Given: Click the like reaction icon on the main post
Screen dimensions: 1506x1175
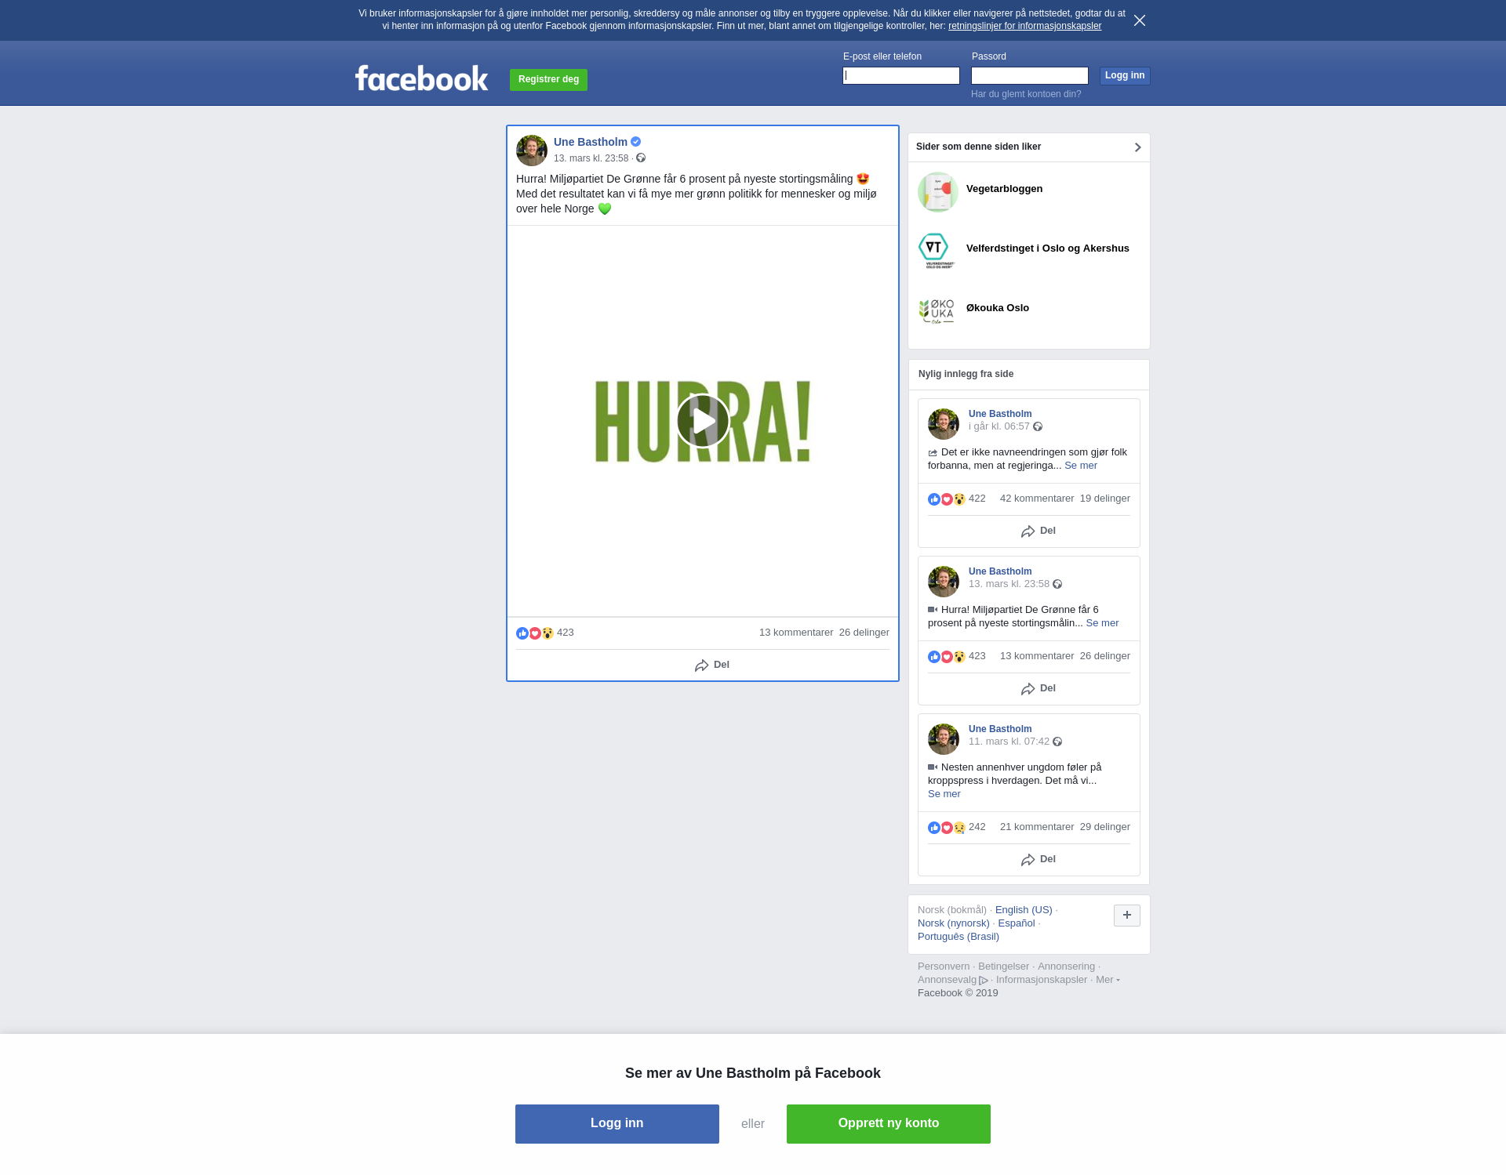Looking at the screenshot, I should (x=522, y=633).
